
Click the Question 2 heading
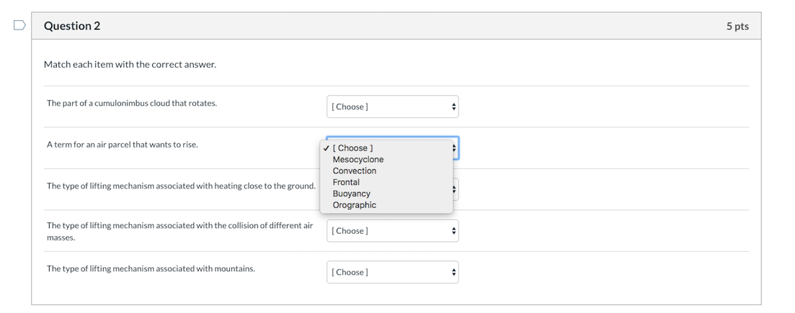click(x=72, y=26)
